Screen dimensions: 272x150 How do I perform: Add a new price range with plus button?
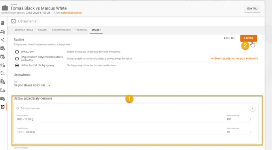coord(252,109)
